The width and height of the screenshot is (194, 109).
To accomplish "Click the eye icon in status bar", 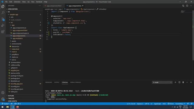I will pyautogui.click(x=12, y=104).
